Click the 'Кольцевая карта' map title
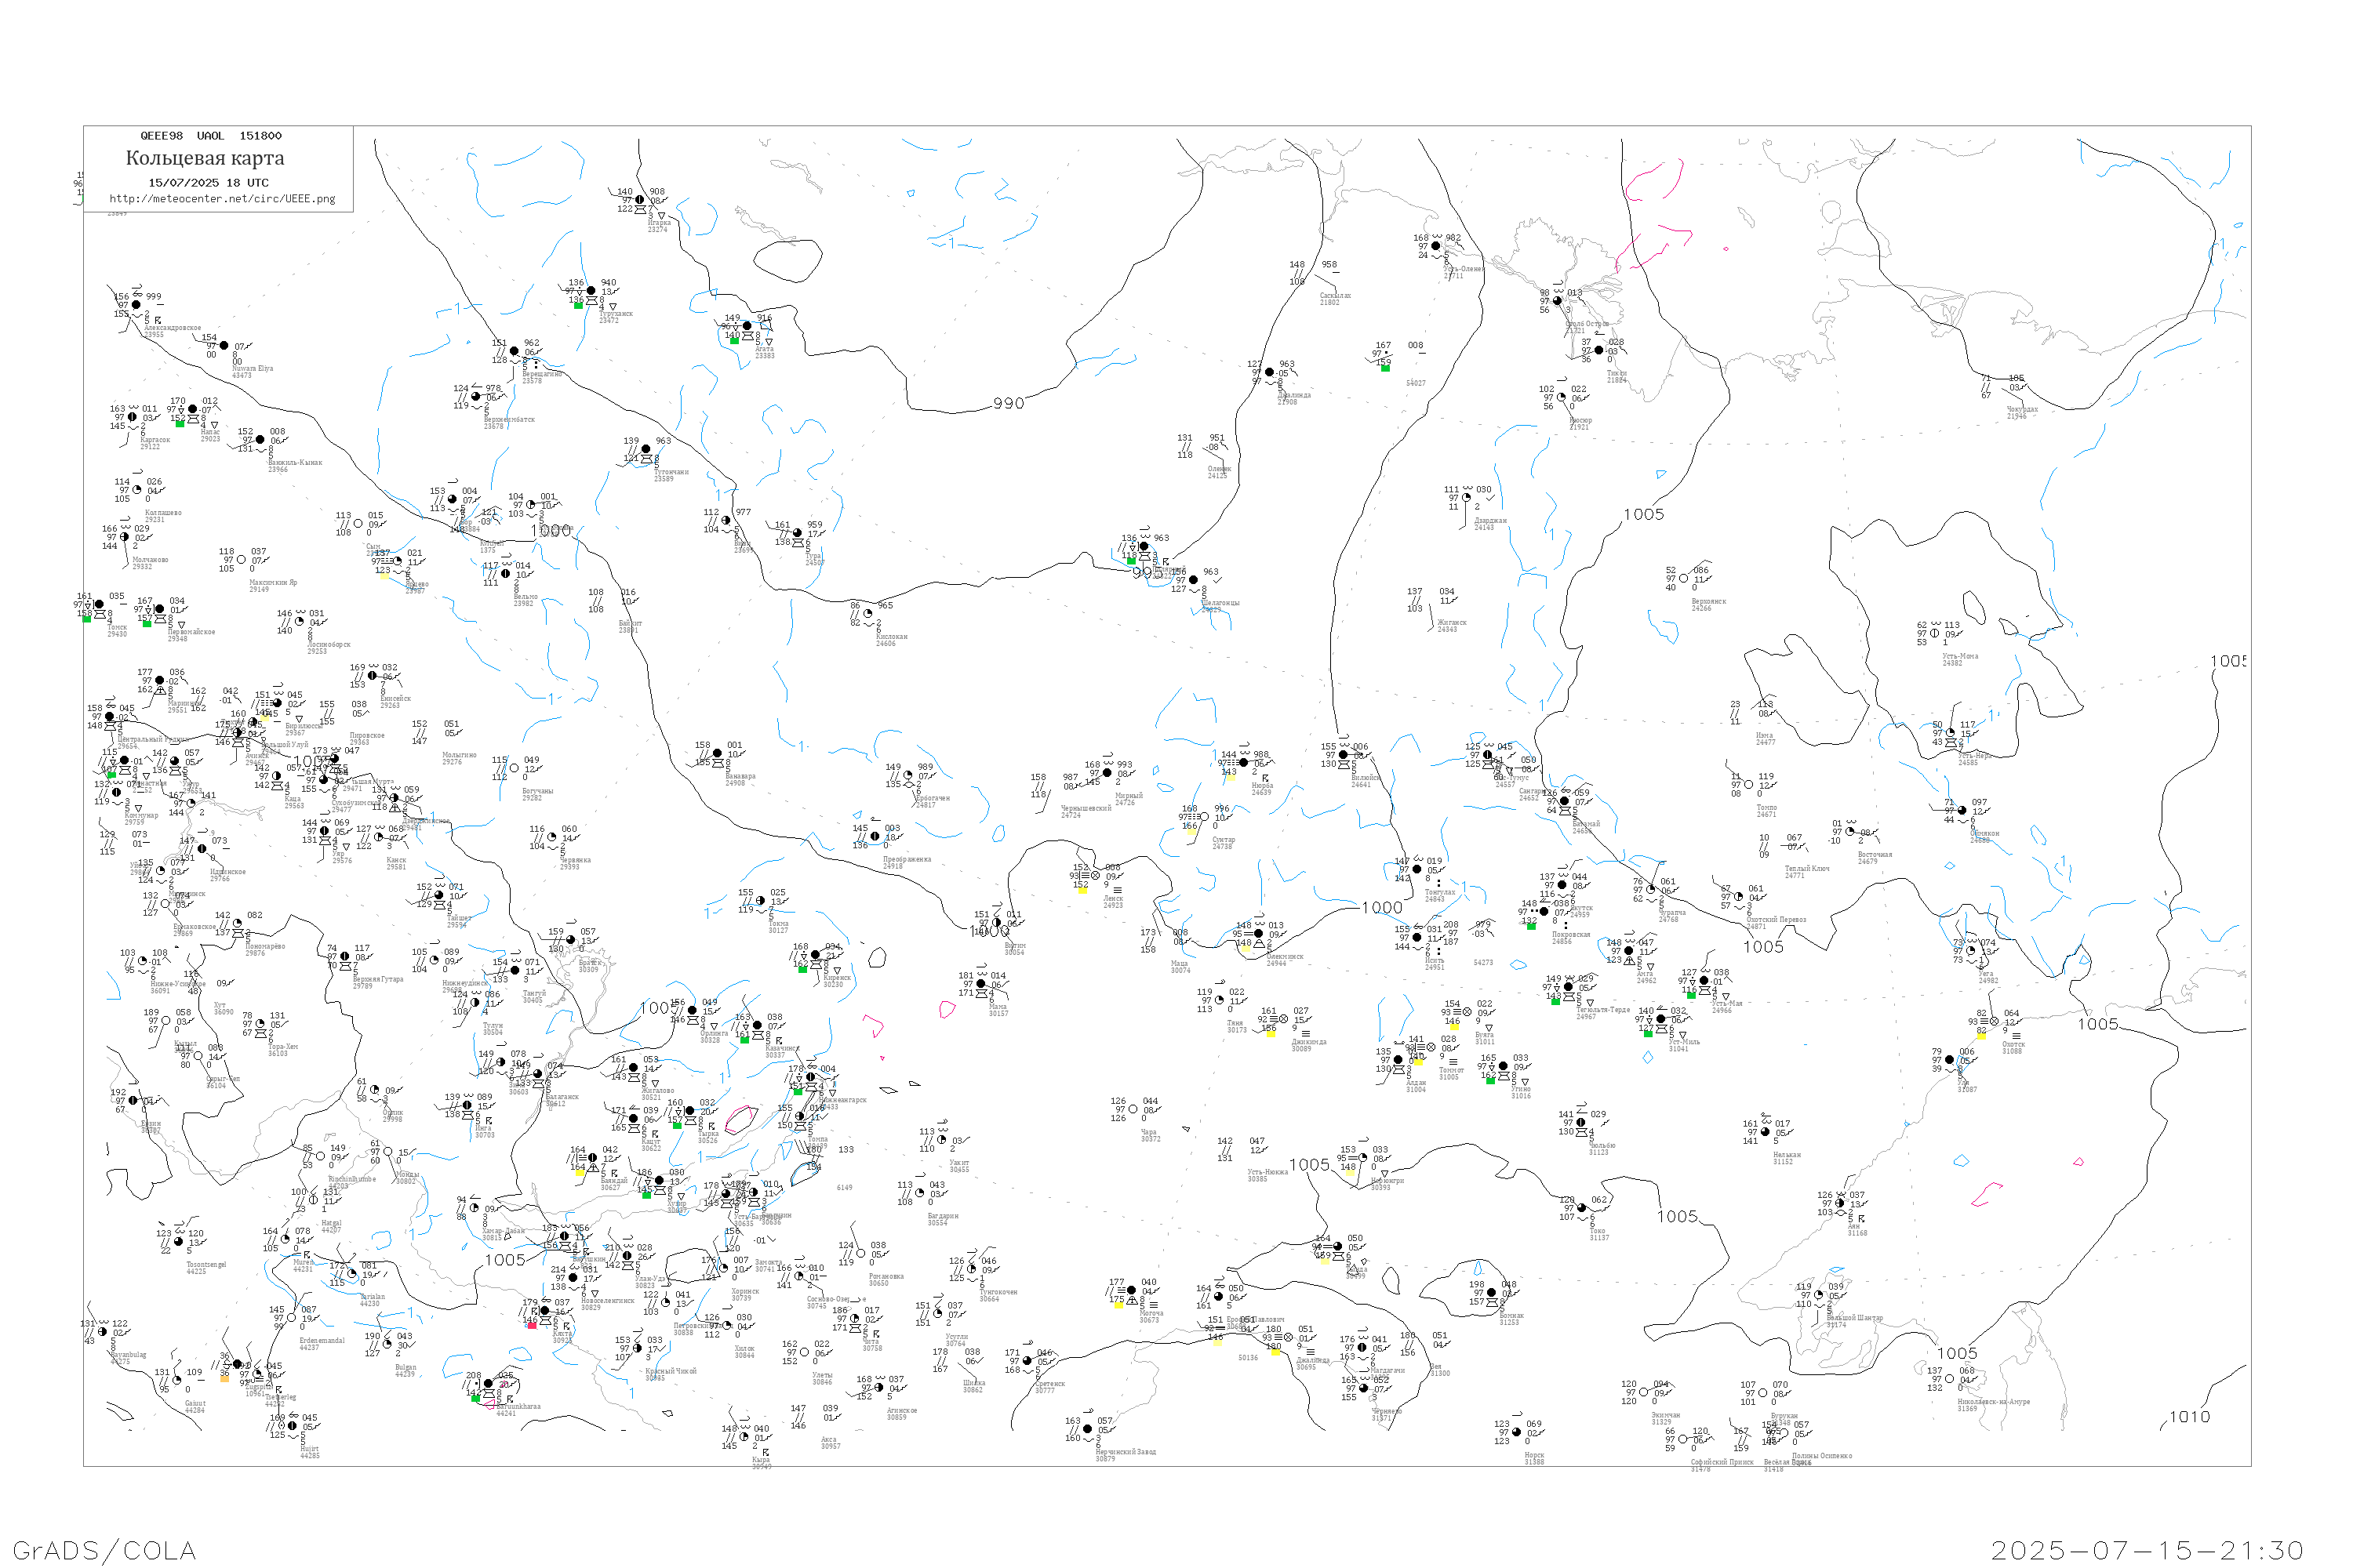The width and height of the screenshot is (2353, 1568). 205,158
